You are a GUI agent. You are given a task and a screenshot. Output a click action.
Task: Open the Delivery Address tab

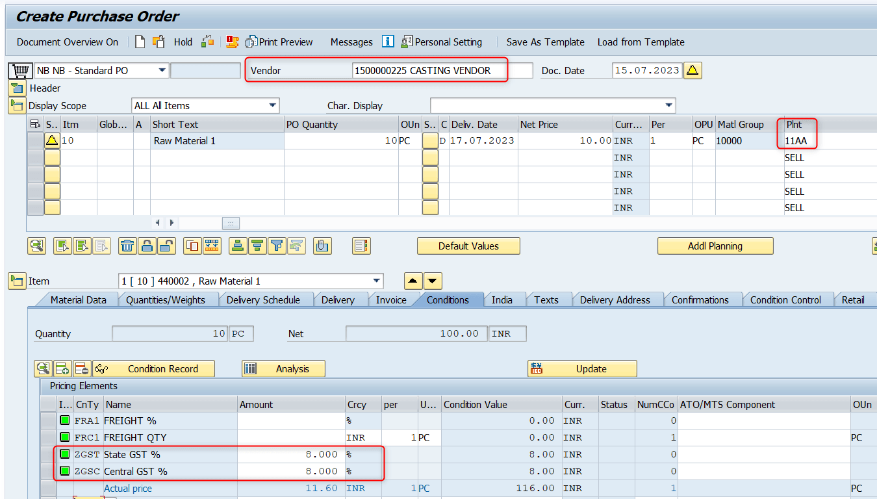[x=615, y=300]
